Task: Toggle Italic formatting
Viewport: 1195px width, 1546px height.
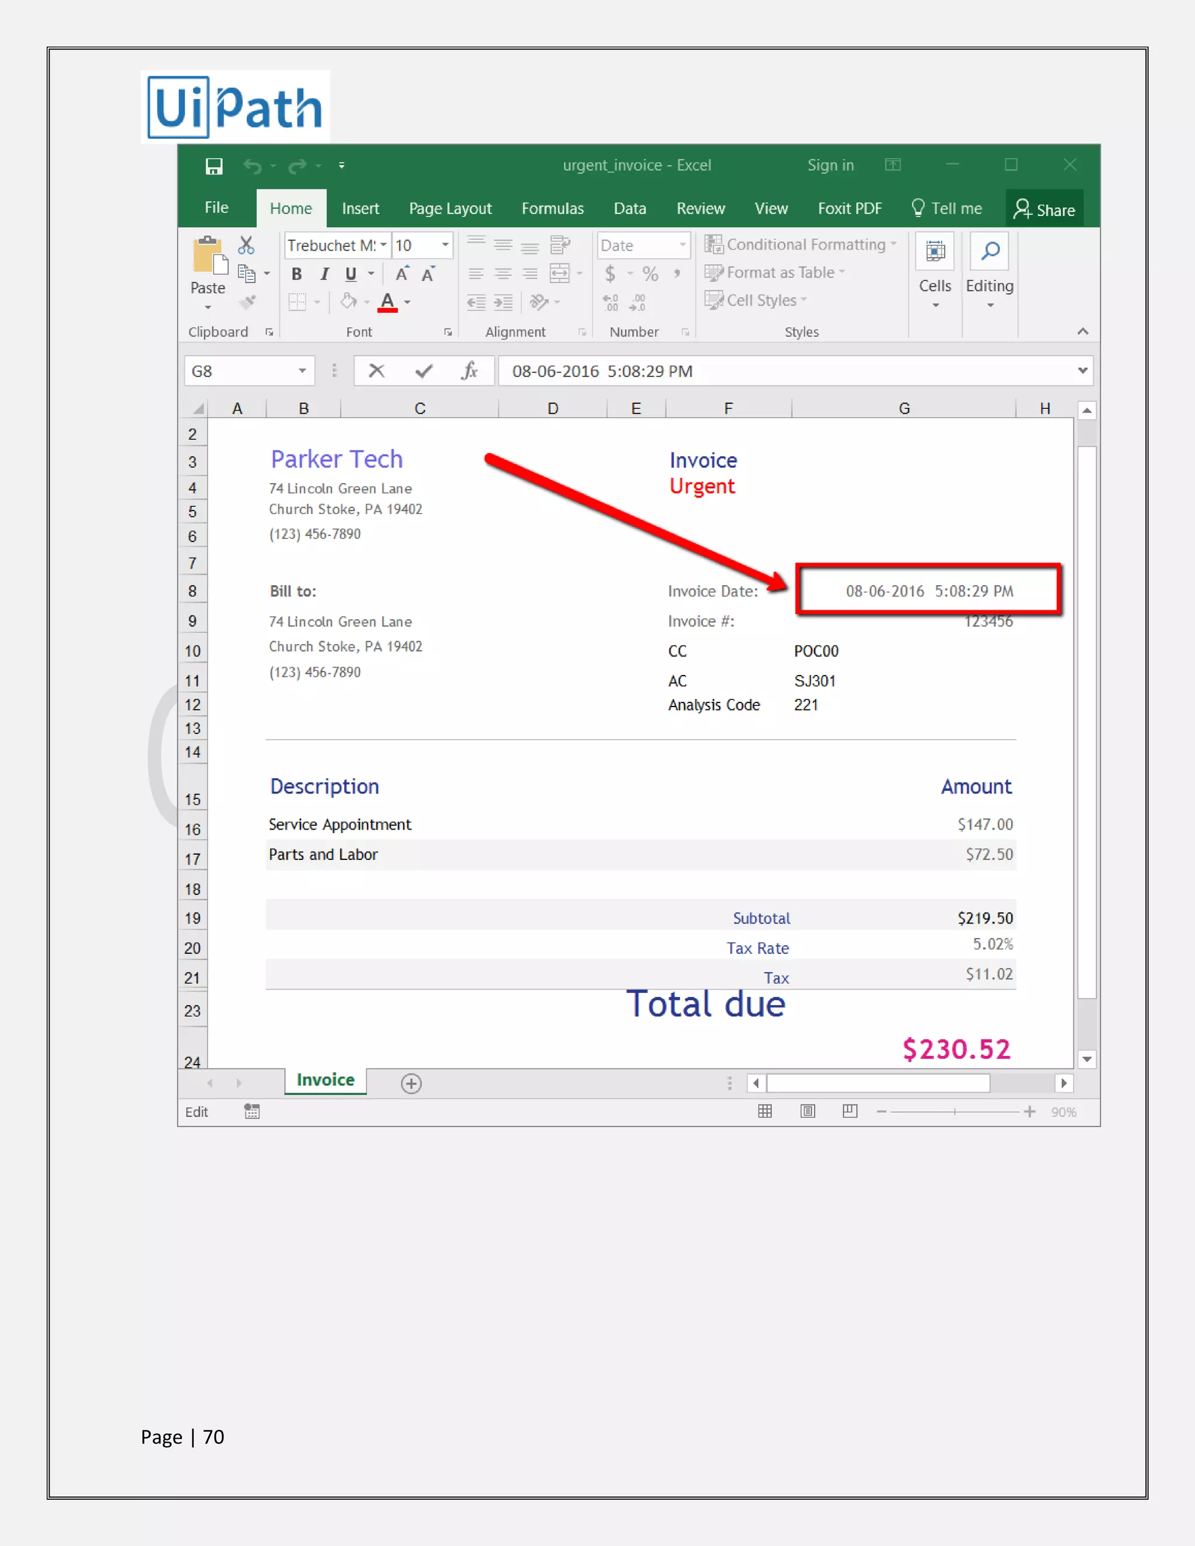Action: [324, 274]
